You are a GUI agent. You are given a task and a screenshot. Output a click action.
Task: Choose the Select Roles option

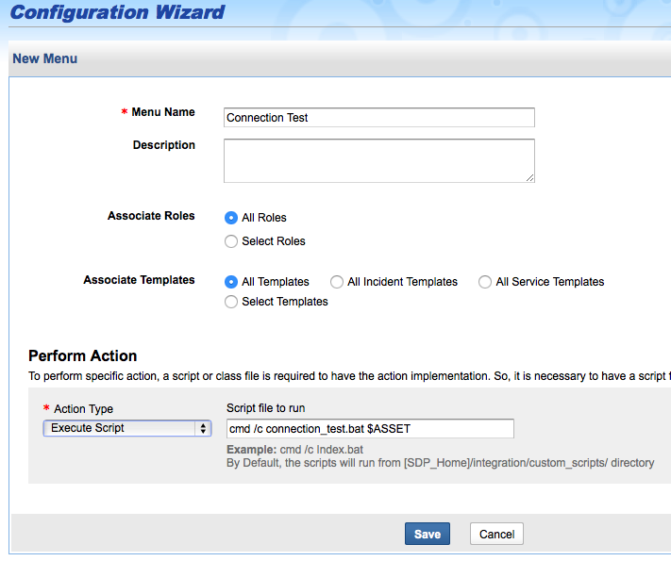[x=231, y=241]
